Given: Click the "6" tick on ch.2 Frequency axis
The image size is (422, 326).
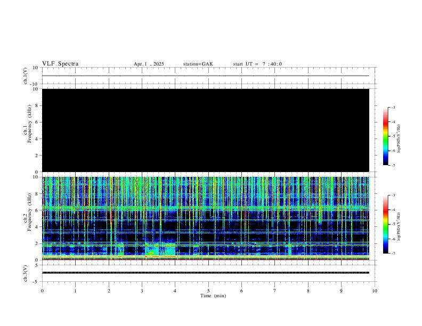Looking at the screenshot, I should pos(37,210).
